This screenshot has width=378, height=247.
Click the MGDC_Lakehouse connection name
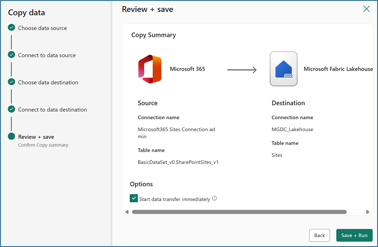coord(292,130)
